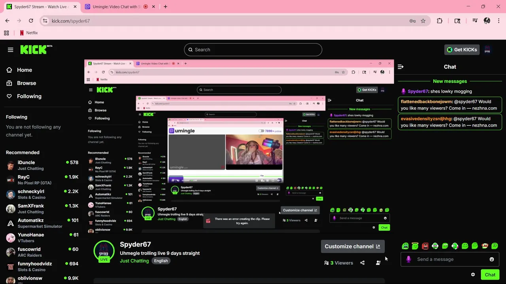The width and height of the screenshot is (506, 284).
Task: View site information icon in address bar
Action: pyautogui.click(x=45, y=21)
